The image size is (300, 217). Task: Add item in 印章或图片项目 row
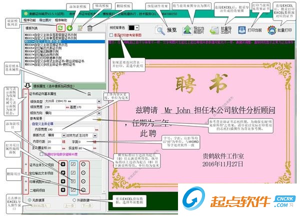[x=63, y=181]
